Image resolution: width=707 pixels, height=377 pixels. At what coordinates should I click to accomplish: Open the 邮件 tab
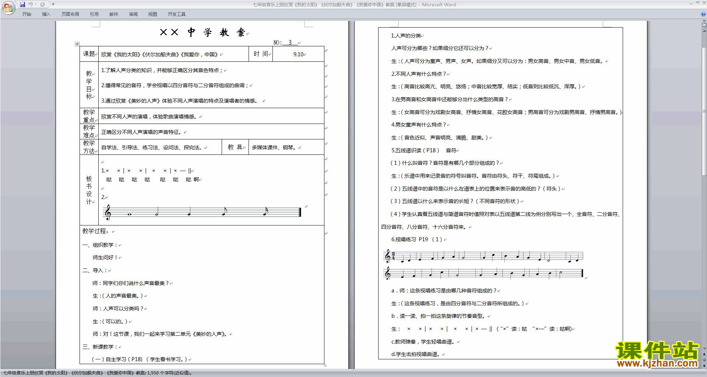114,14
